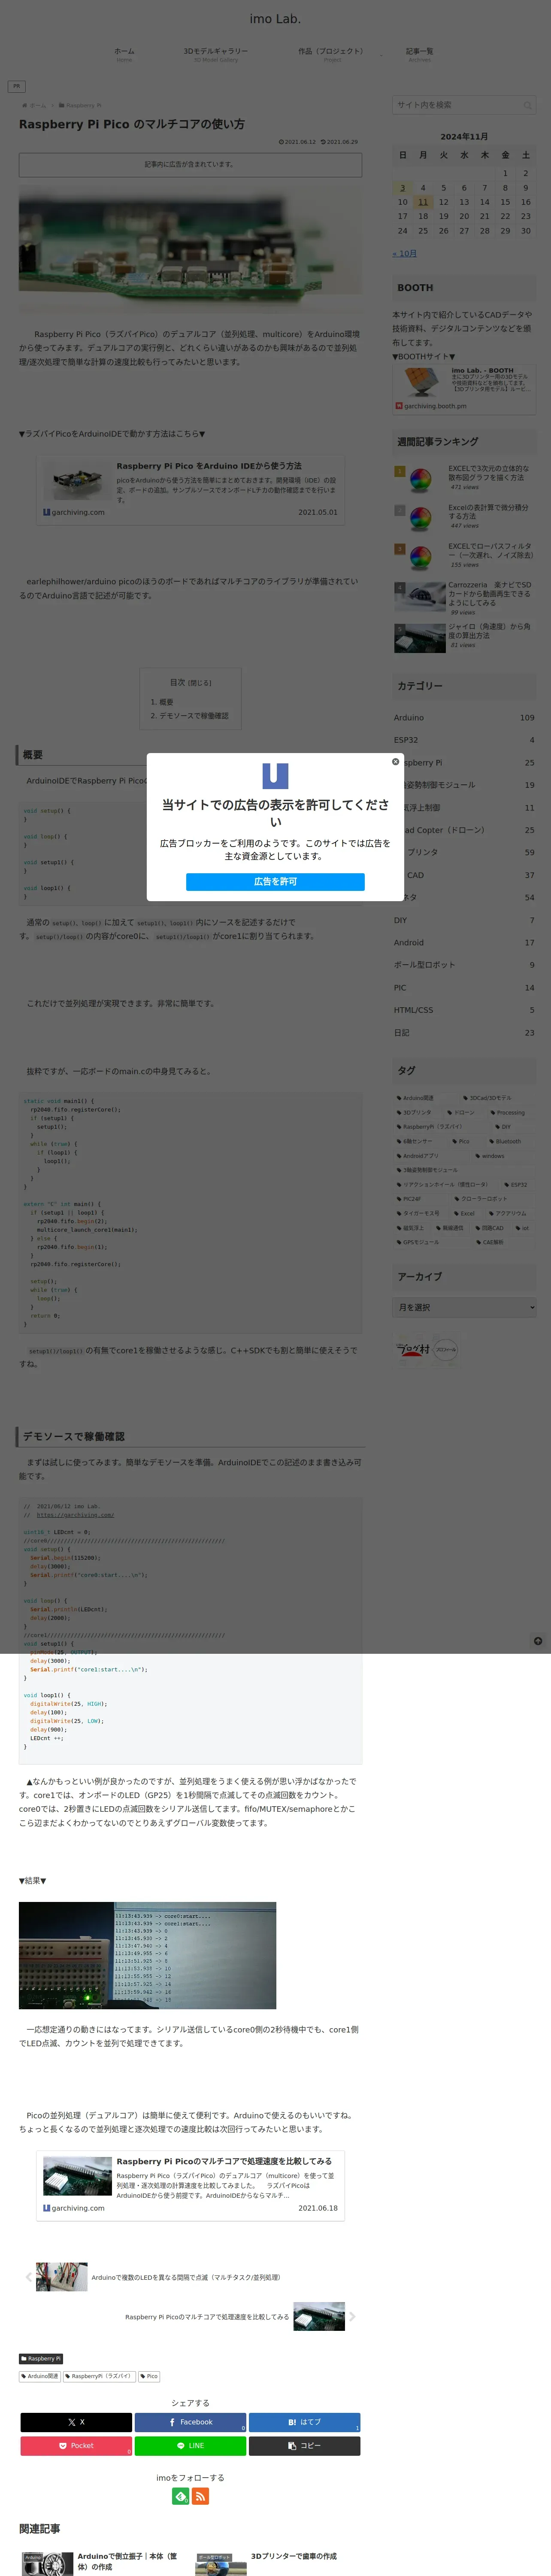The width and height of the screenshot is (551, 2576).
Task: Share the article on Facebook
Action: click(x=190, y=2422)
